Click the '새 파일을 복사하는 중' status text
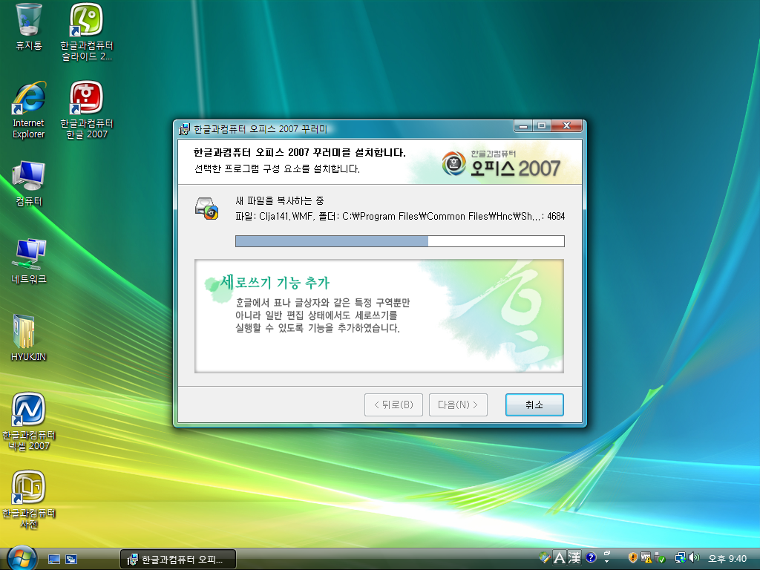760x570 pixels. 280,200
